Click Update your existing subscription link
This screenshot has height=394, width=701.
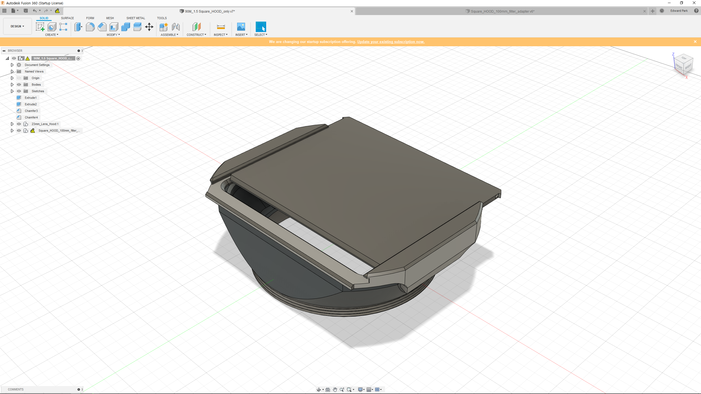pyautogui.click(x=391, y=42)
